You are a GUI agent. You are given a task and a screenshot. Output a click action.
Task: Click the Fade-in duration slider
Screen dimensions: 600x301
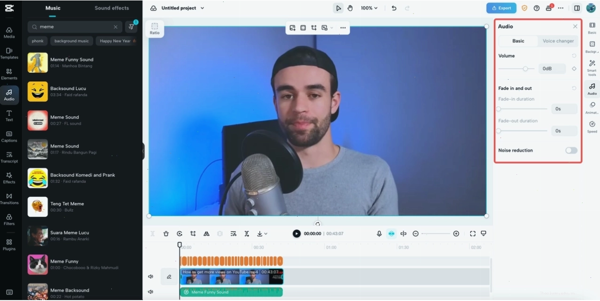click(522, 109)
